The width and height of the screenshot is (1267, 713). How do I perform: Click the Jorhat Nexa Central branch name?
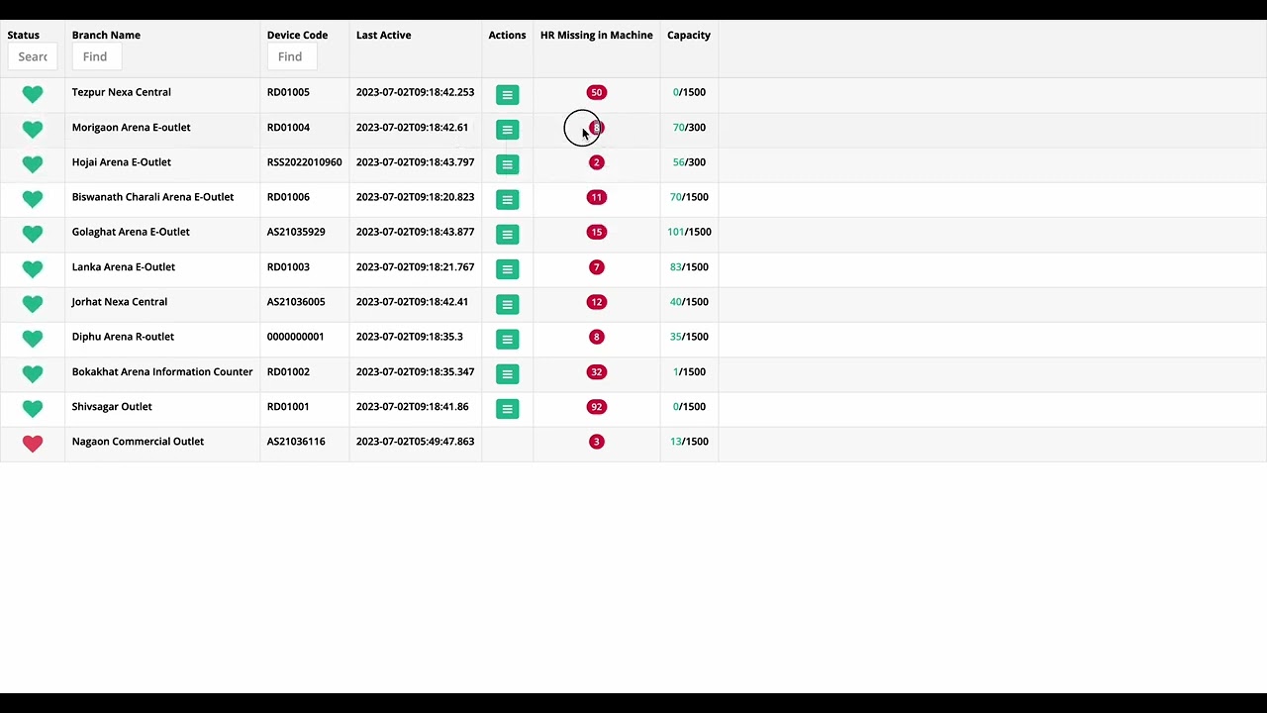(120, 302)
